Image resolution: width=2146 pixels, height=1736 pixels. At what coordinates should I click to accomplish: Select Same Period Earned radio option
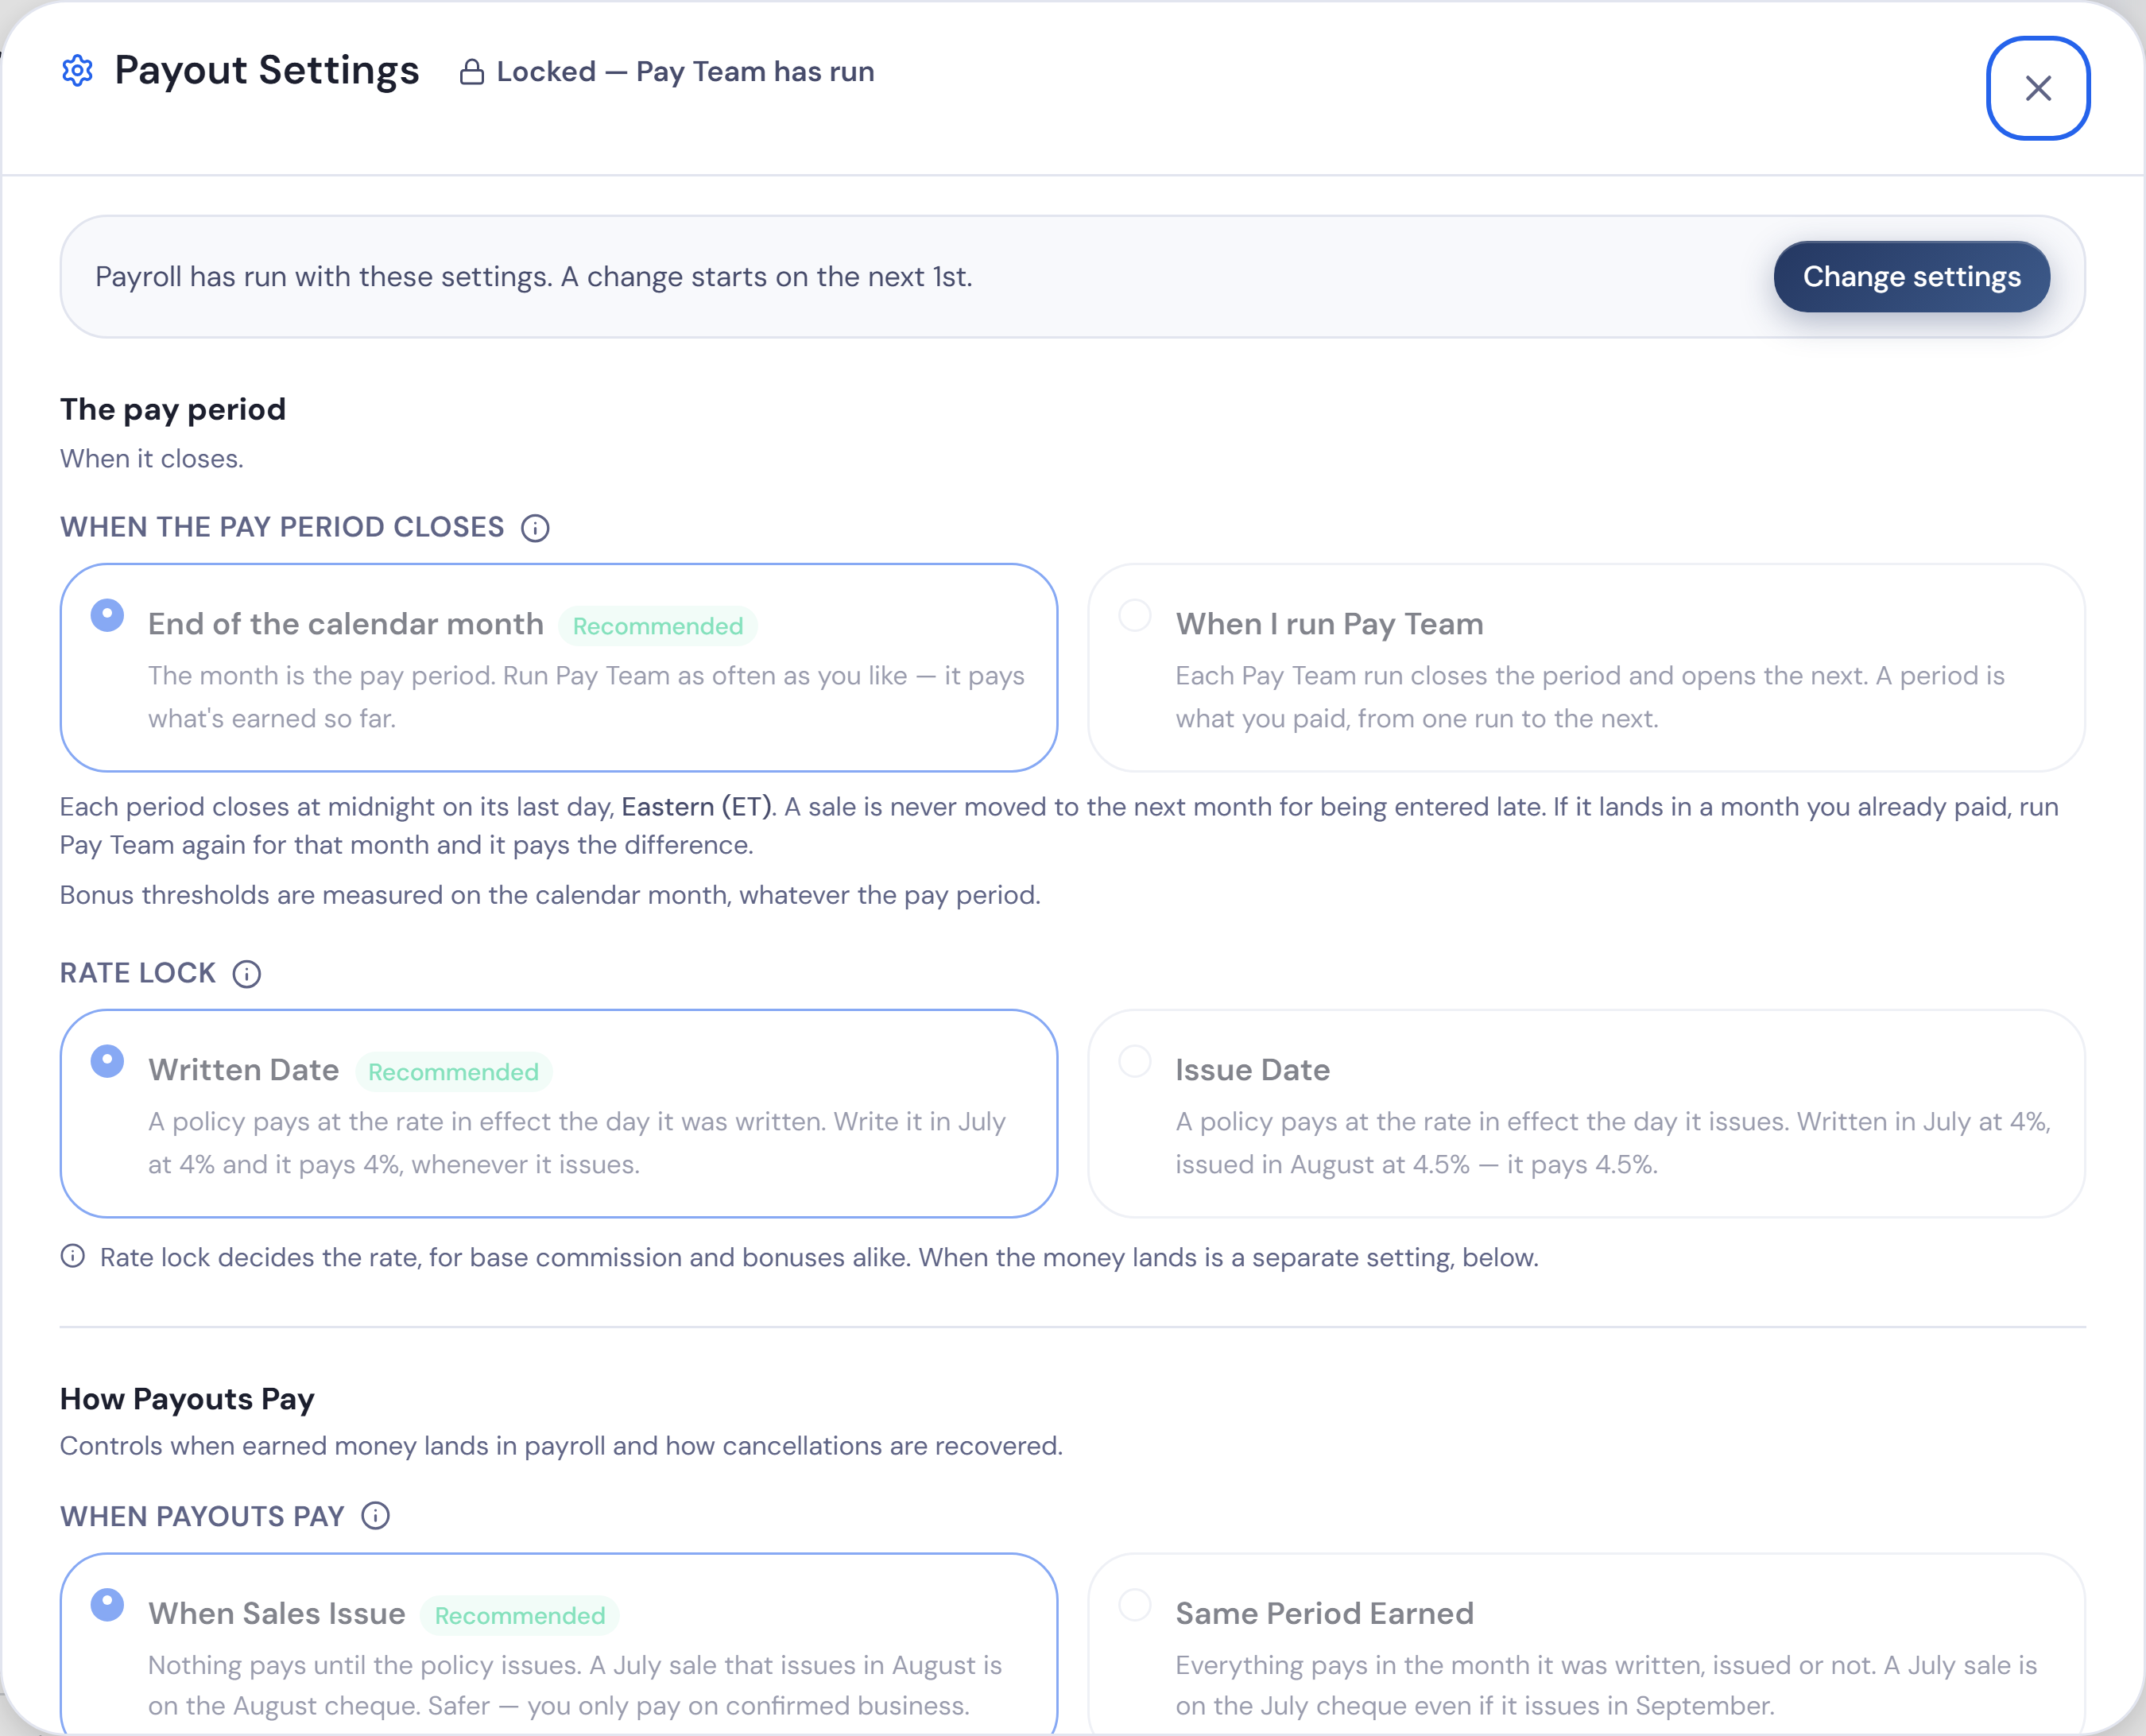pos(1135,1605)
